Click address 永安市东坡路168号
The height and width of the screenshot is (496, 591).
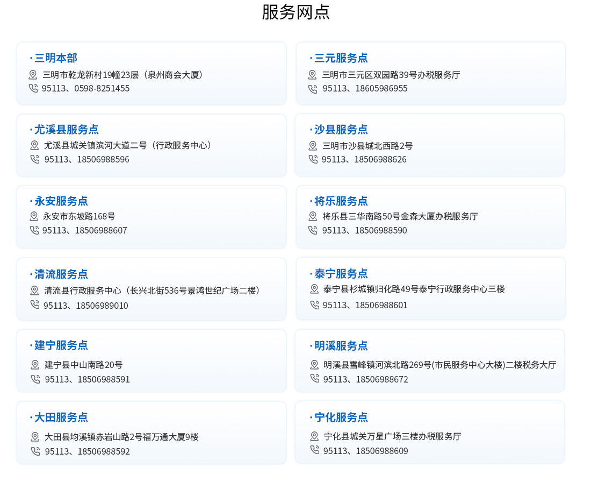click(79, 216)
